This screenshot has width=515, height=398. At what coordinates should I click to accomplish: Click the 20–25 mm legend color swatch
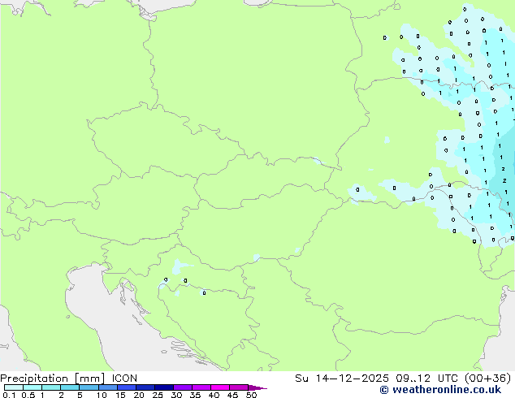click(x=145, y=387)
